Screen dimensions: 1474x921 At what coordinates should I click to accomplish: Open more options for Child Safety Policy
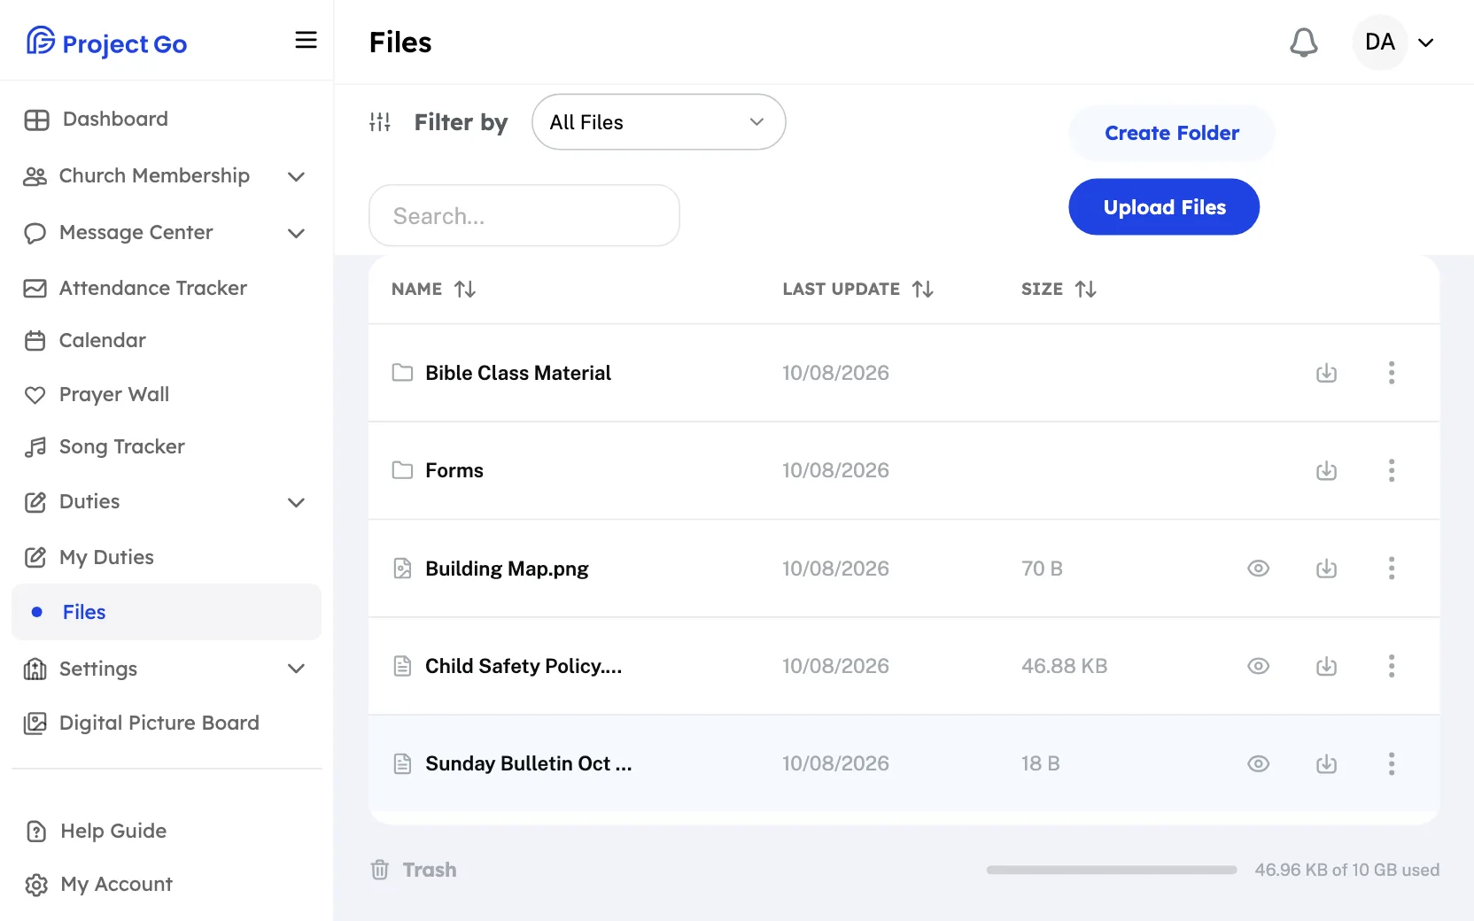pyautogui.click(x=1392, y=666)
